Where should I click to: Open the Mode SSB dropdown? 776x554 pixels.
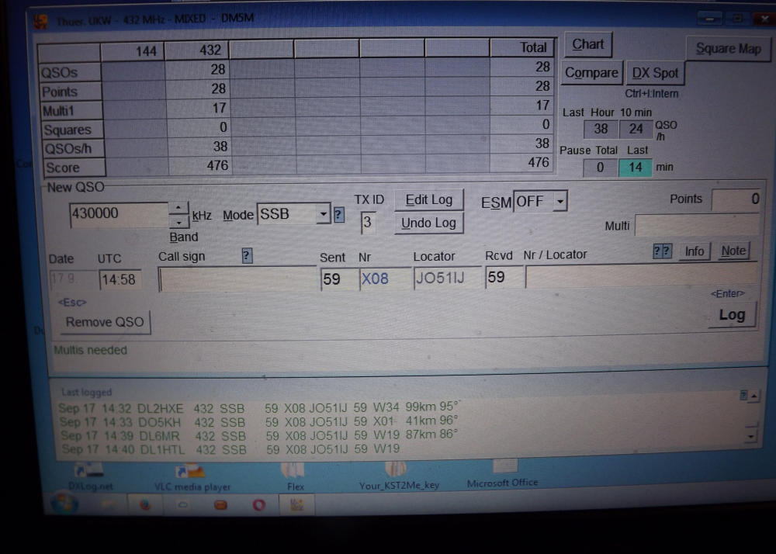click(x=324, y=215)
